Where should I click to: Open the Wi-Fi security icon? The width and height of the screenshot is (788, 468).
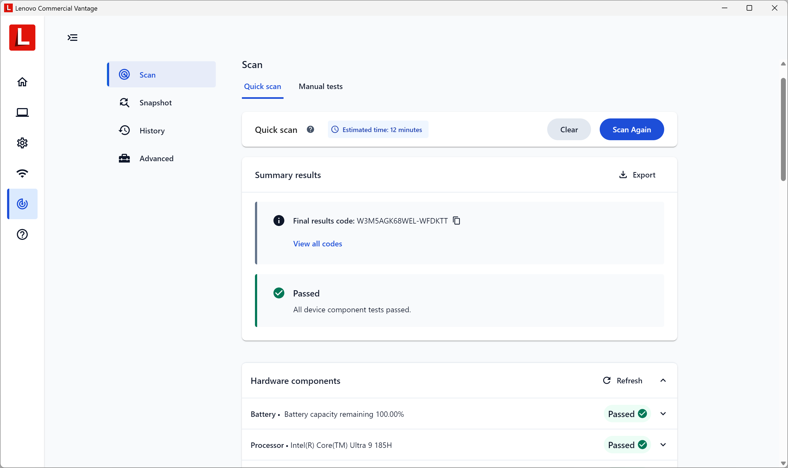coord(22,173)
